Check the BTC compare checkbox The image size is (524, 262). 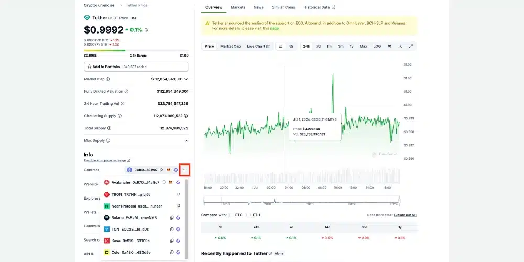coord(231,215)
